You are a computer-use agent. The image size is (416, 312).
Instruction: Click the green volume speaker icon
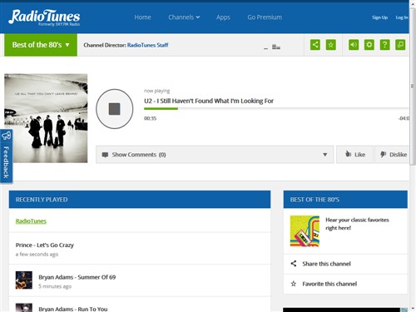click(354, 45)
